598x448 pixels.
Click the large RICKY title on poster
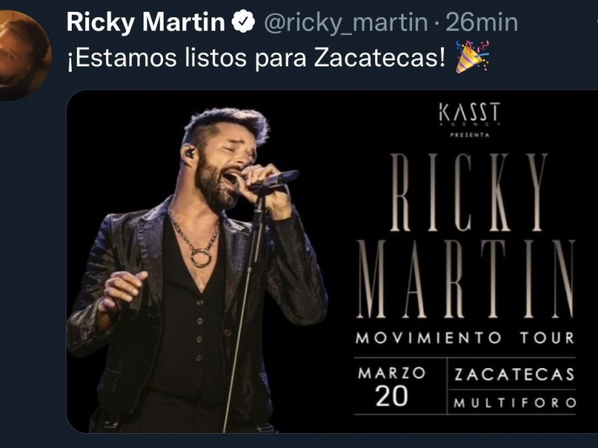469,193
